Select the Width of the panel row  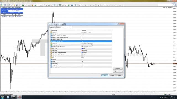(81, 67)
